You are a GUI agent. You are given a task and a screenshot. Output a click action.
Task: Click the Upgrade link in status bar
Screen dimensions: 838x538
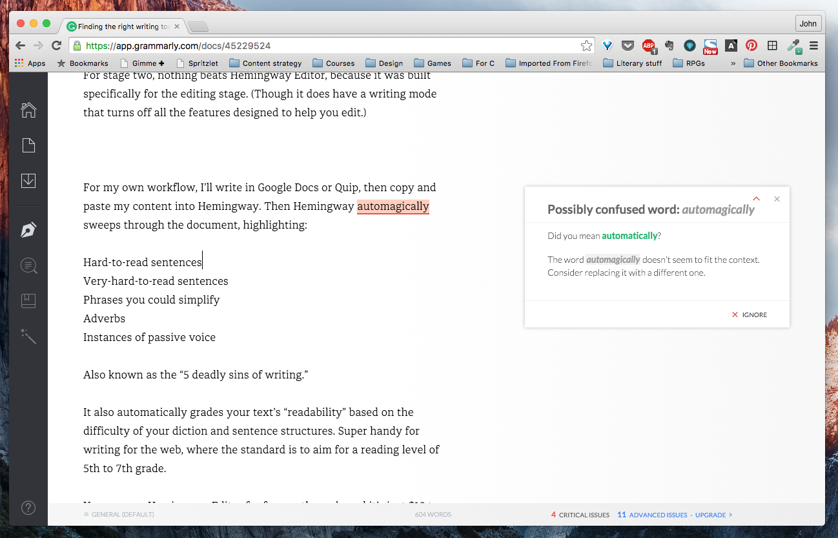click(x=713, y=515)
